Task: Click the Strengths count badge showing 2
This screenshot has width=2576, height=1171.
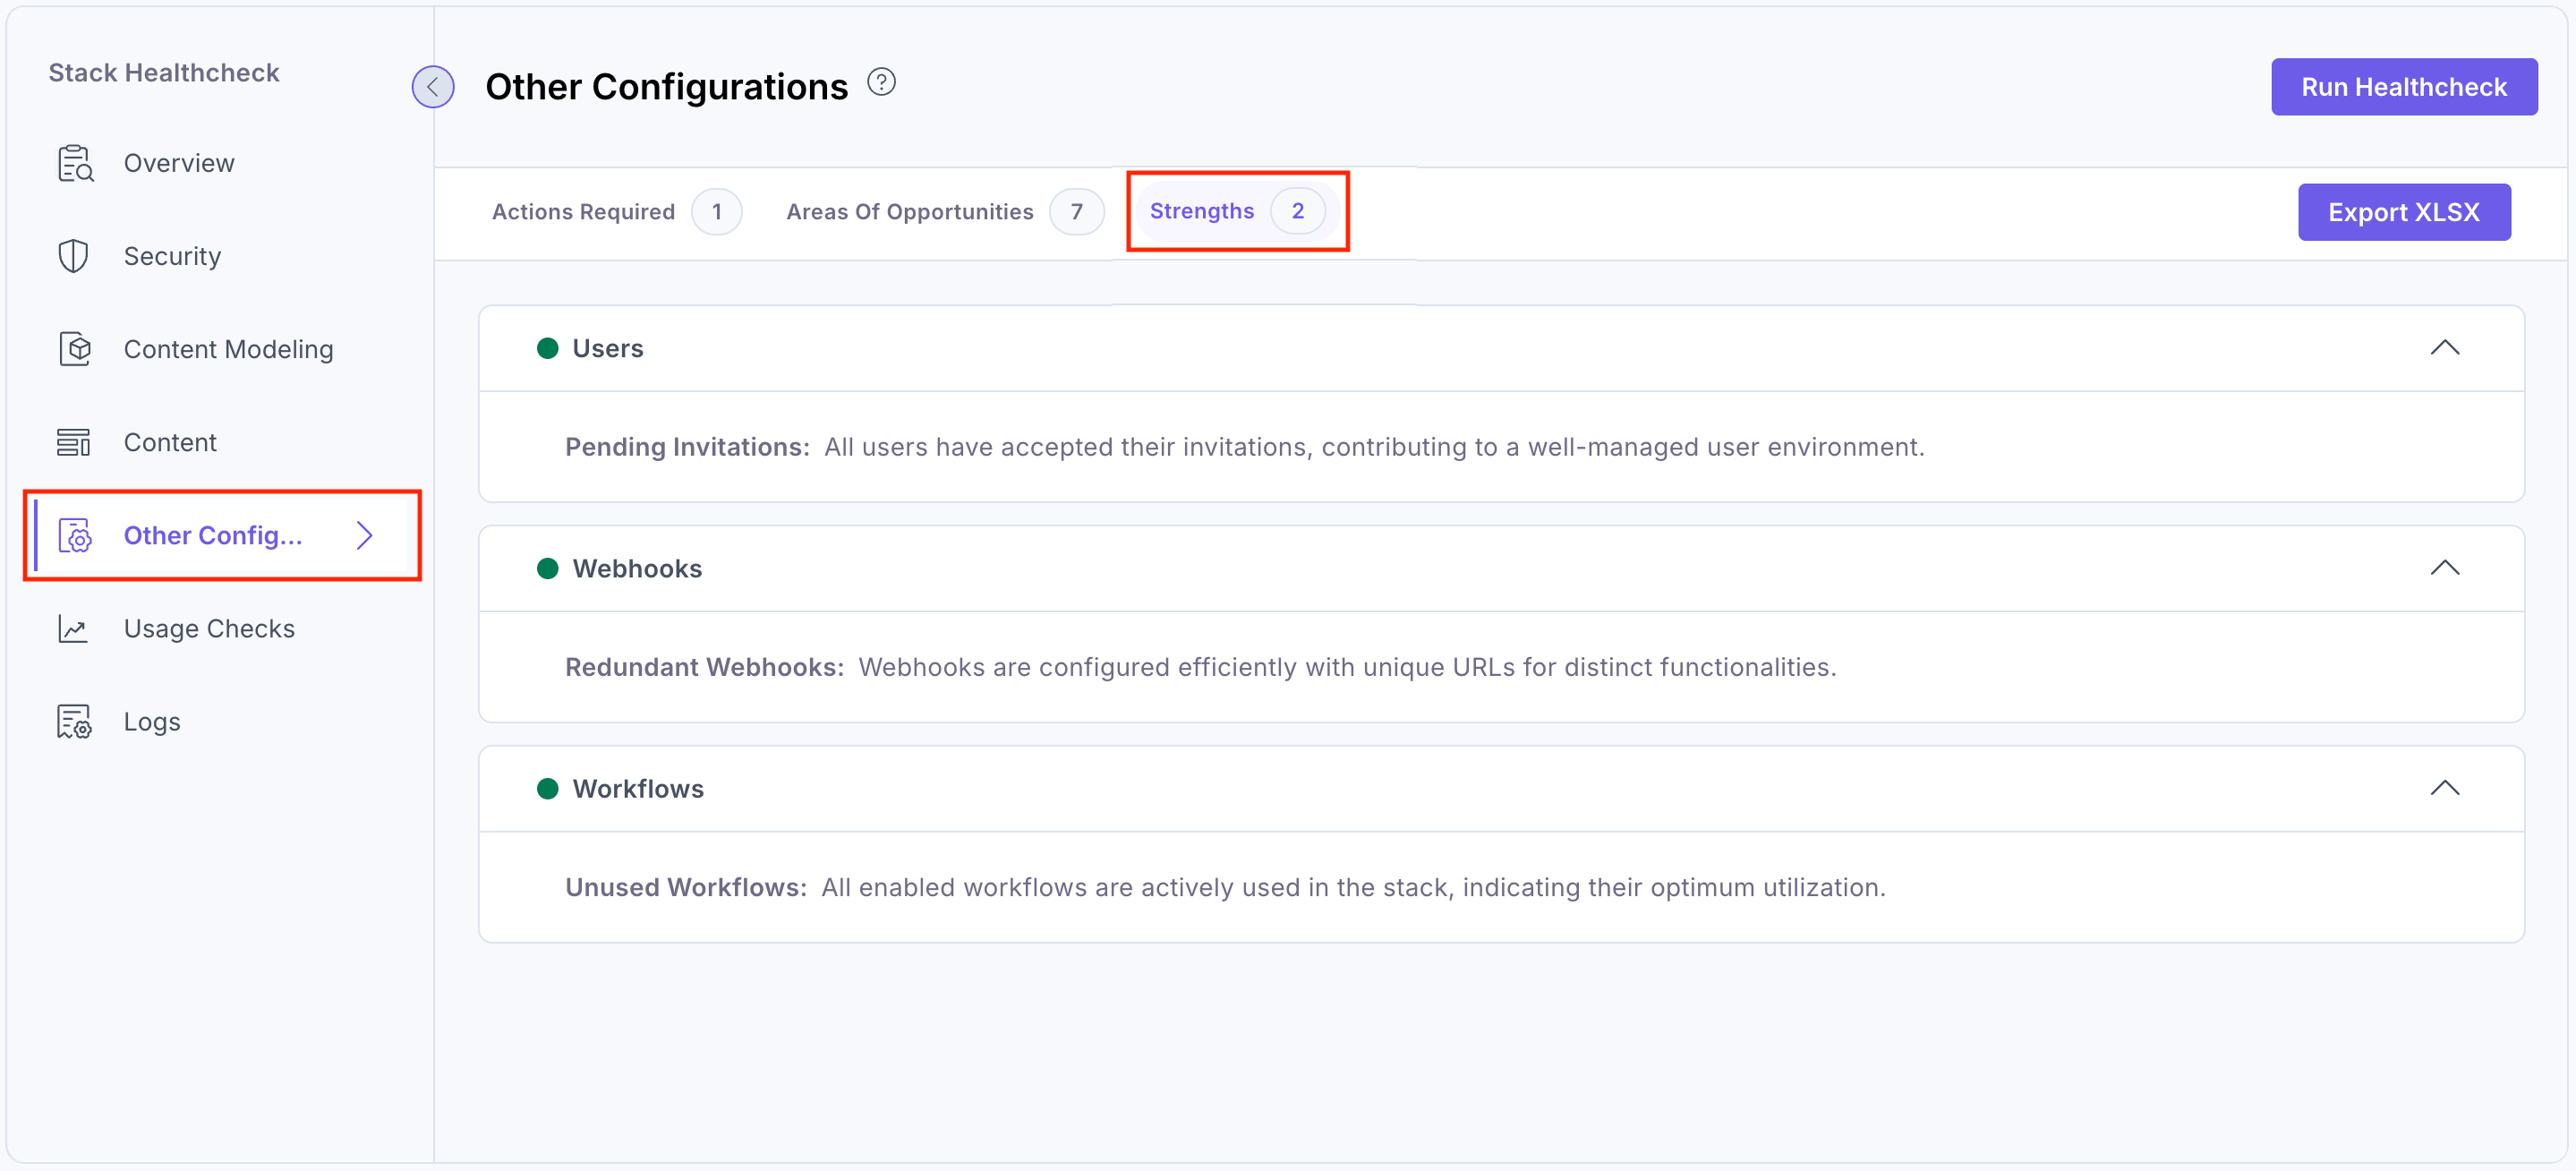Action: (x=1298, y=211)
